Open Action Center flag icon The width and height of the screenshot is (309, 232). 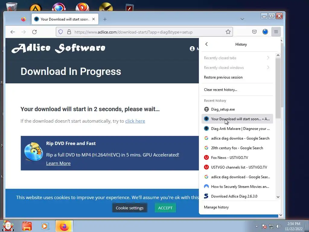pyautogui.click(x=264, y=226)
